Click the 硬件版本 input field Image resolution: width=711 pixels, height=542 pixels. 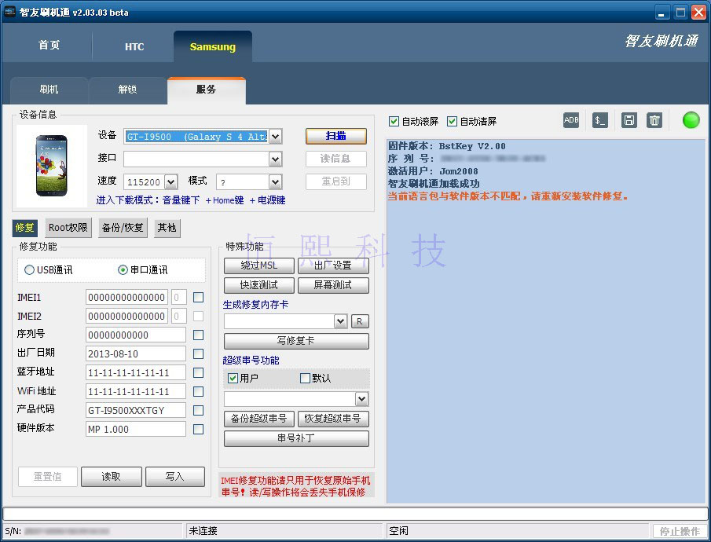pos(136,429)
